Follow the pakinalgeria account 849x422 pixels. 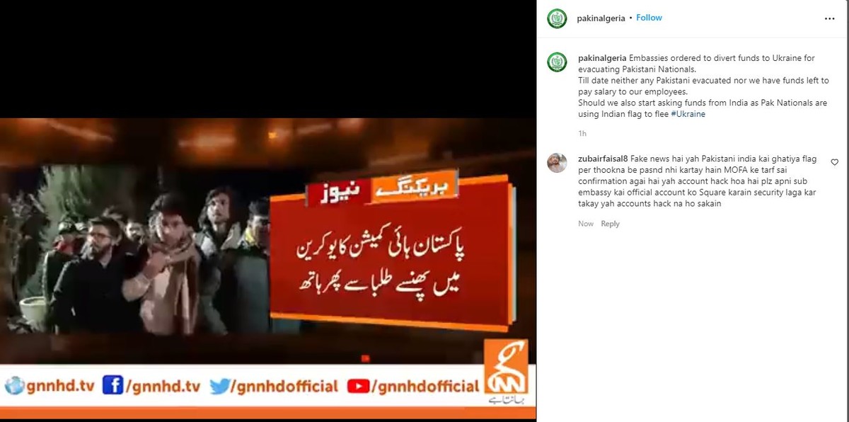click(649, 18)
